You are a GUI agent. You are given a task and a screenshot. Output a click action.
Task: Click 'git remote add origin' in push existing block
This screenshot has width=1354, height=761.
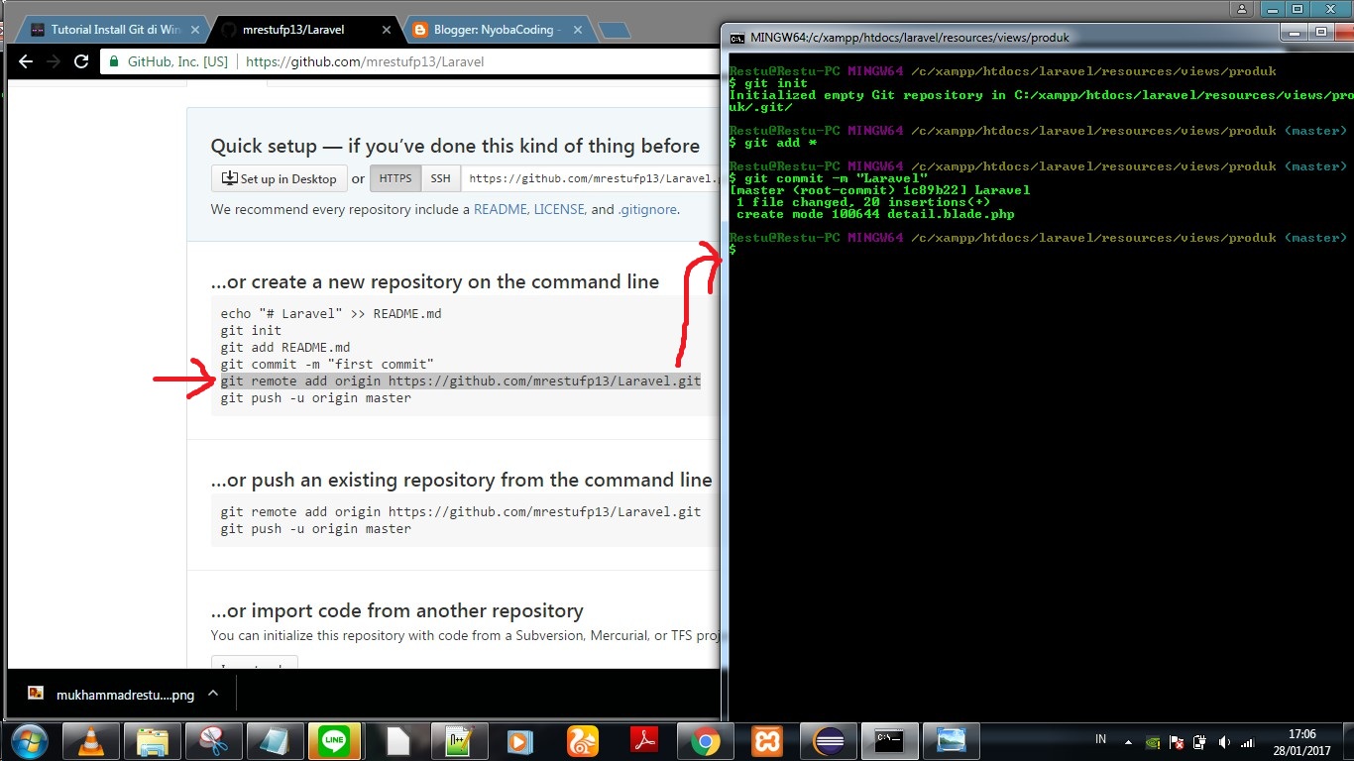pos(461,511)
